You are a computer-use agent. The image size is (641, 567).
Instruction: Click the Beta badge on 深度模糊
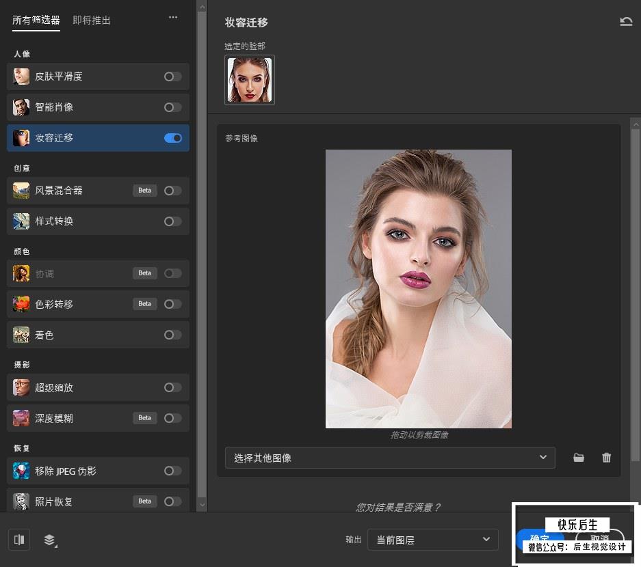click(x=145, y=418)
